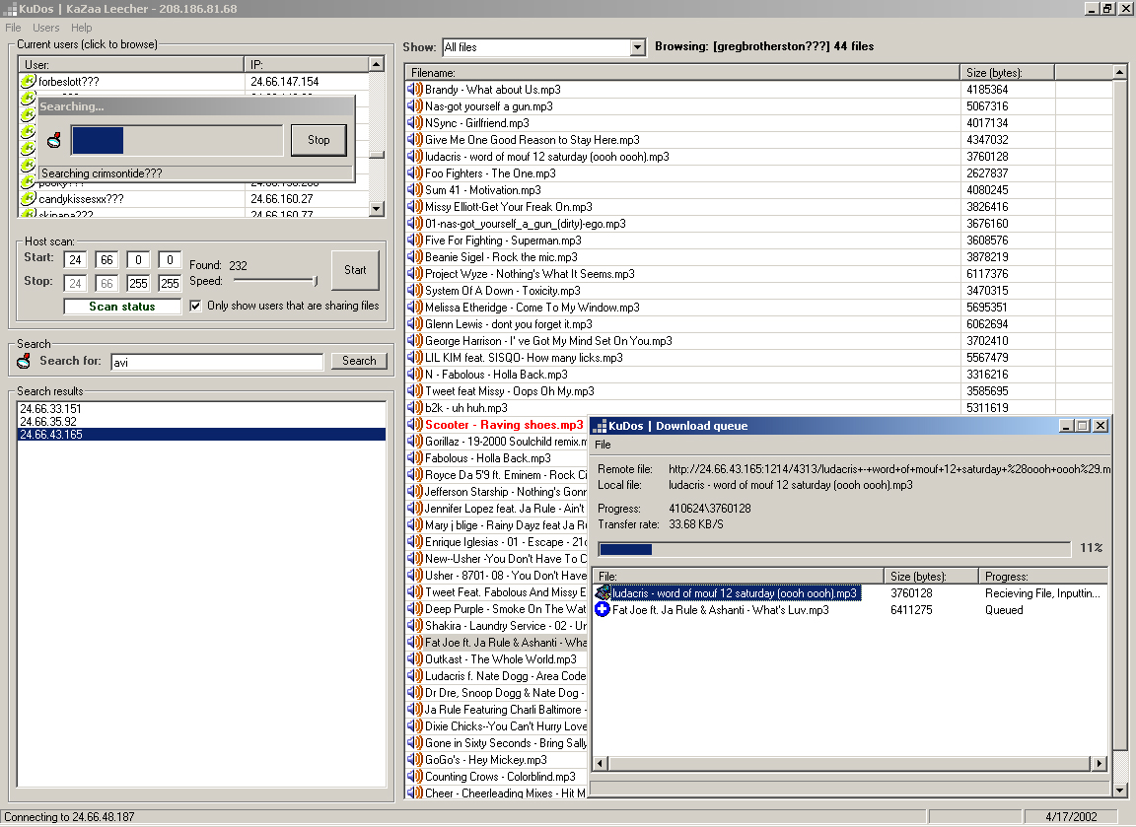This screenshot has width=1136, height=827.
Task: Click the audio icon next to Outkast - The Whole World.mp3
Action: point(414,659)
